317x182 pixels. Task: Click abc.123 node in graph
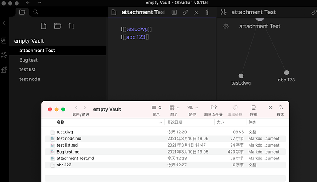(x=287, y=73)
